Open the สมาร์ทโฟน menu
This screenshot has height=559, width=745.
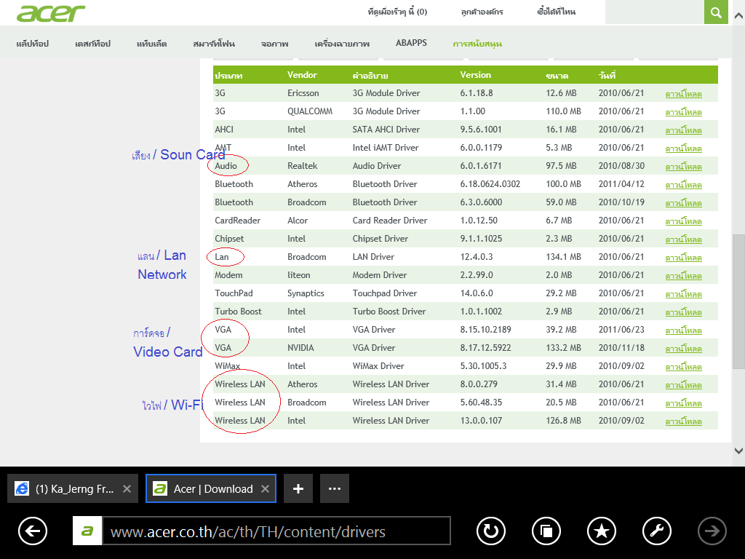point(214,44)
